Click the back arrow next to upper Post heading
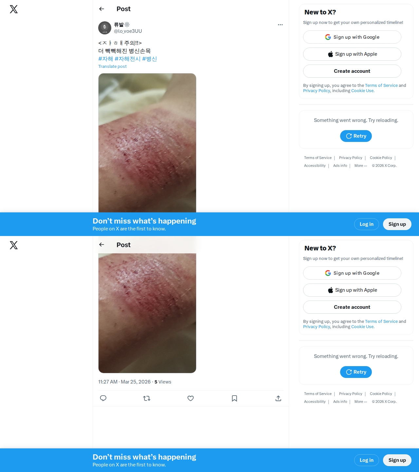The image size is (419, 472). (101, 9)
